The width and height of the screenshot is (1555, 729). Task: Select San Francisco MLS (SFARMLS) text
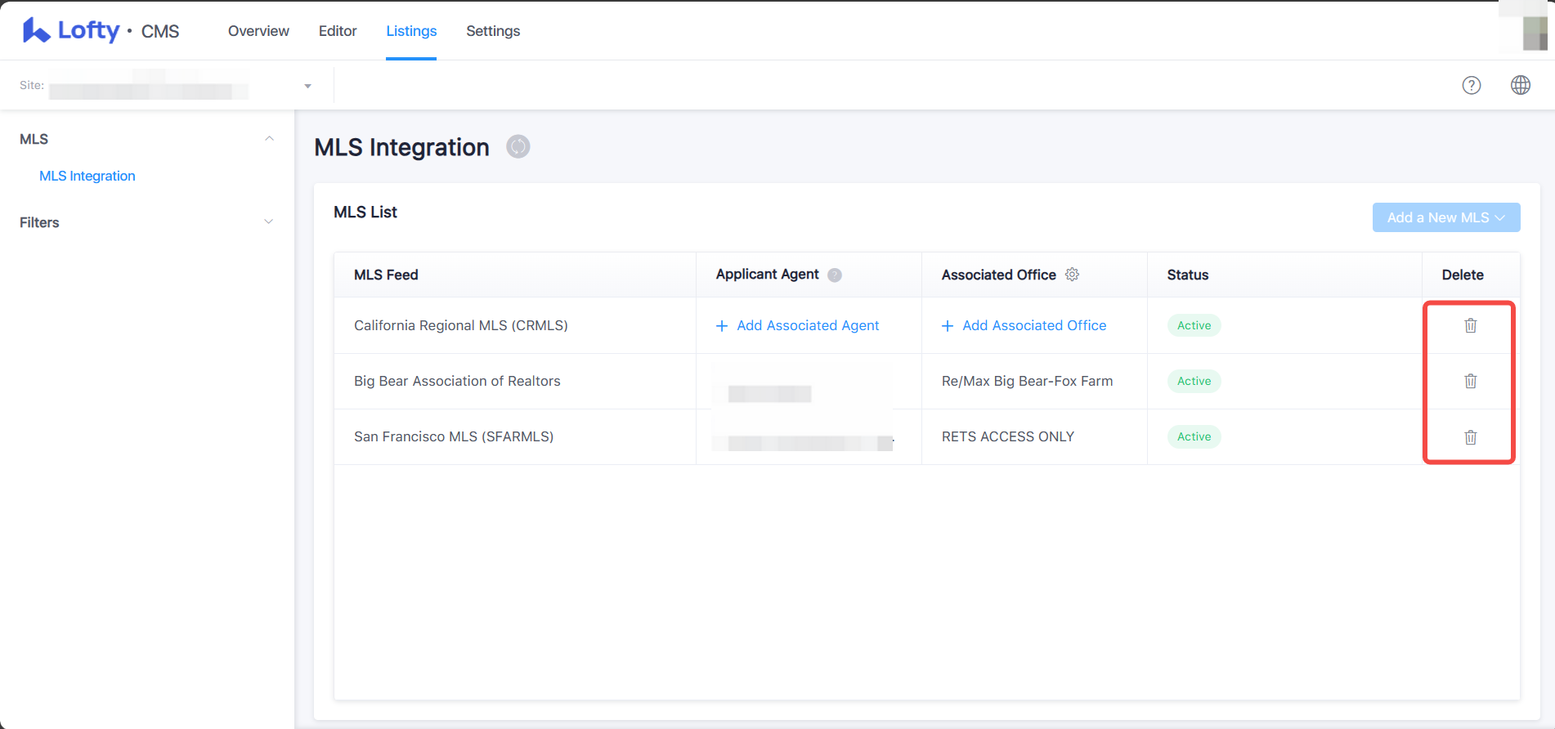point(454,436)
